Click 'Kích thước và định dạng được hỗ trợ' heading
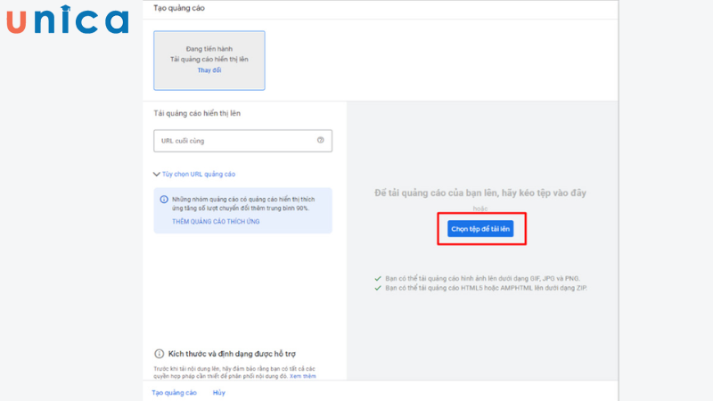This screenshot has width=713, height=401. pos(232,354)
